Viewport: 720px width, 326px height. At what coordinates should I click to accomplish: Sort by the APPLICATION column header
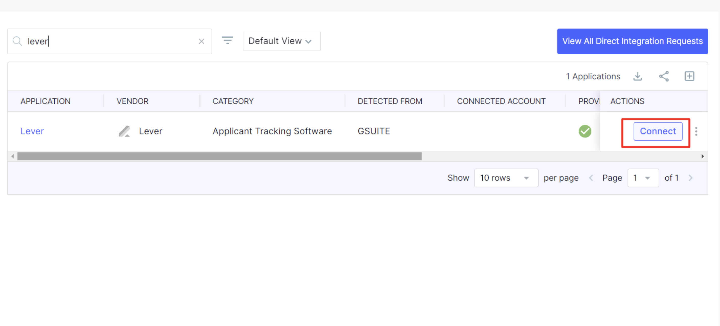[45, 101]
